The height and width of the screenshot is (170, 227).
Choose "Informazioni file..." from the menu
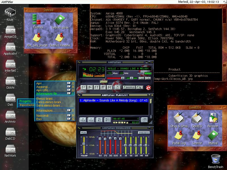pyautogui.click(x=47, y=93)
